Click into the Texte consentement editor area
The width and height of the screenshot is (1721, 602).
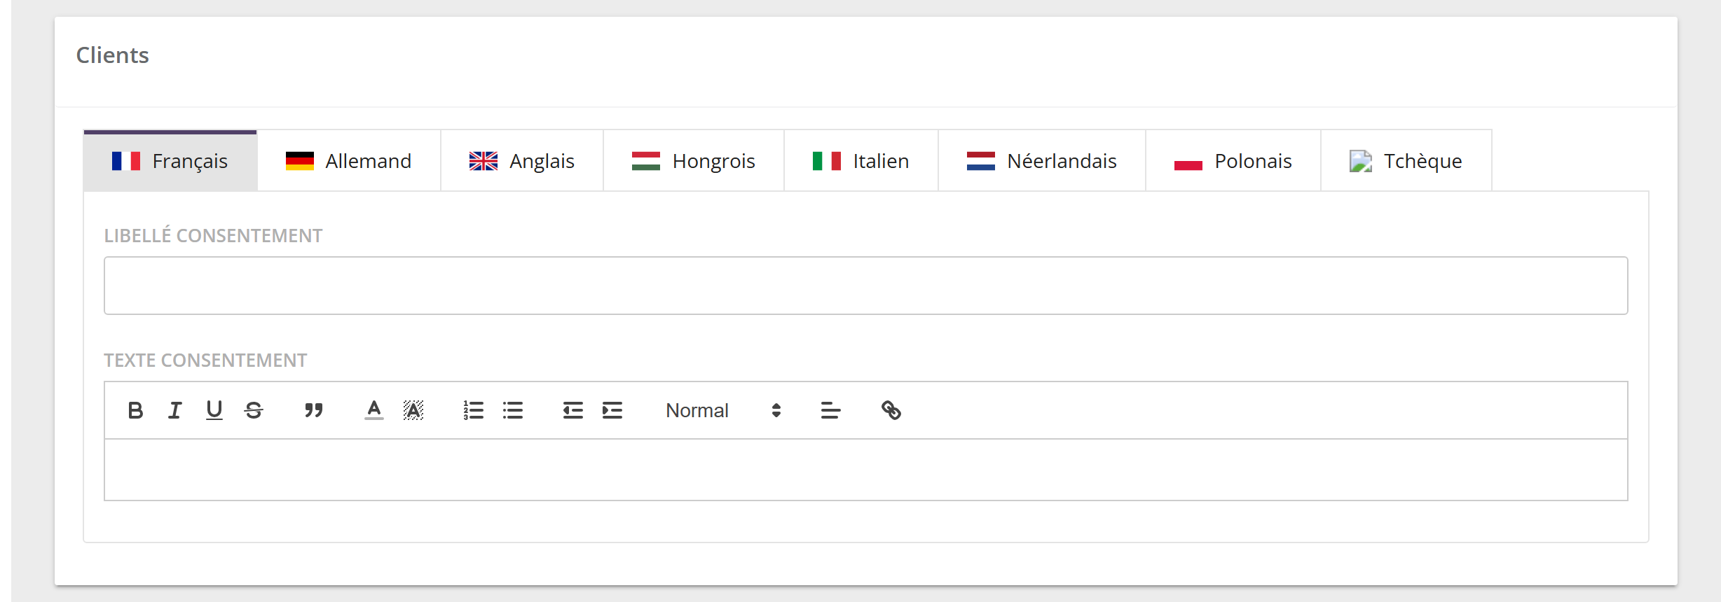866,470
